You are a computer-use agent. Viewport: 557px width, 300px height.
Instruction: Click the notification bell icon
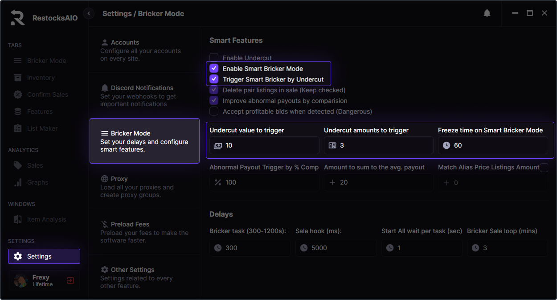point(487,13)
